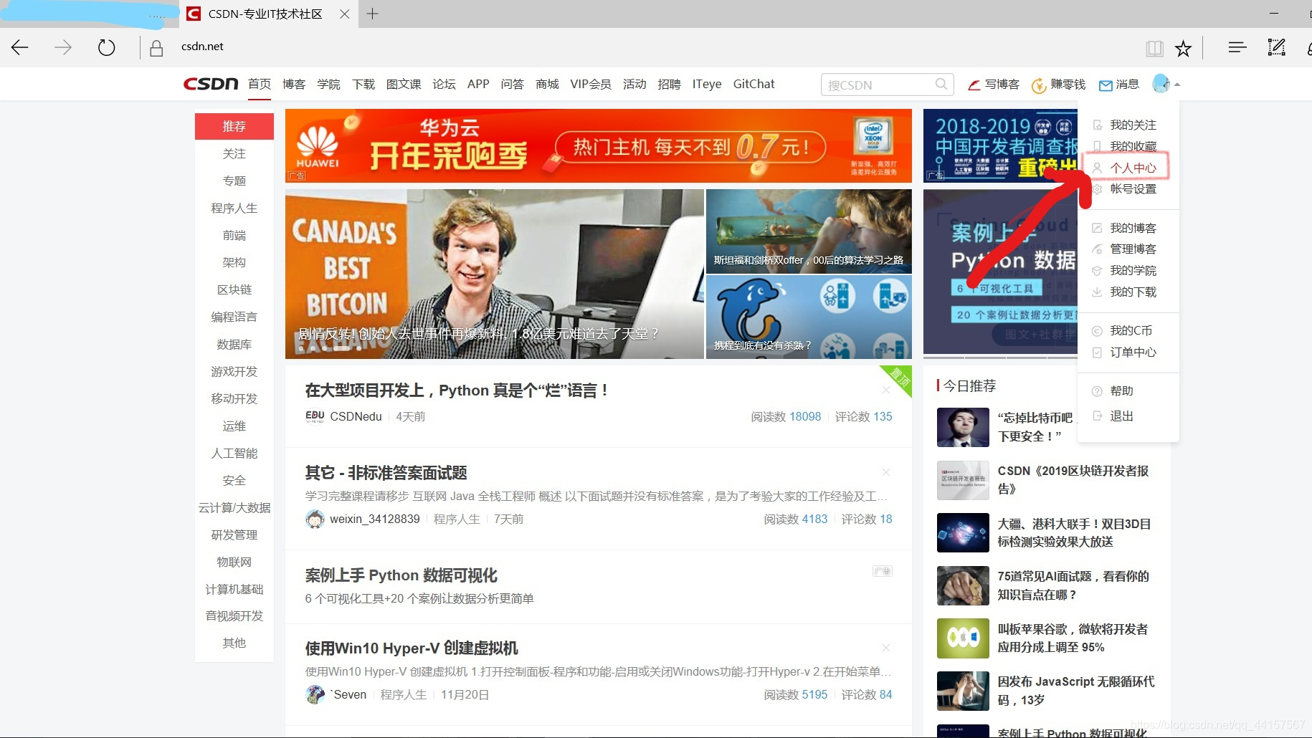The image size is (1312, 738).
Task: Click the site padlock icon
Action: coord(156,48)
